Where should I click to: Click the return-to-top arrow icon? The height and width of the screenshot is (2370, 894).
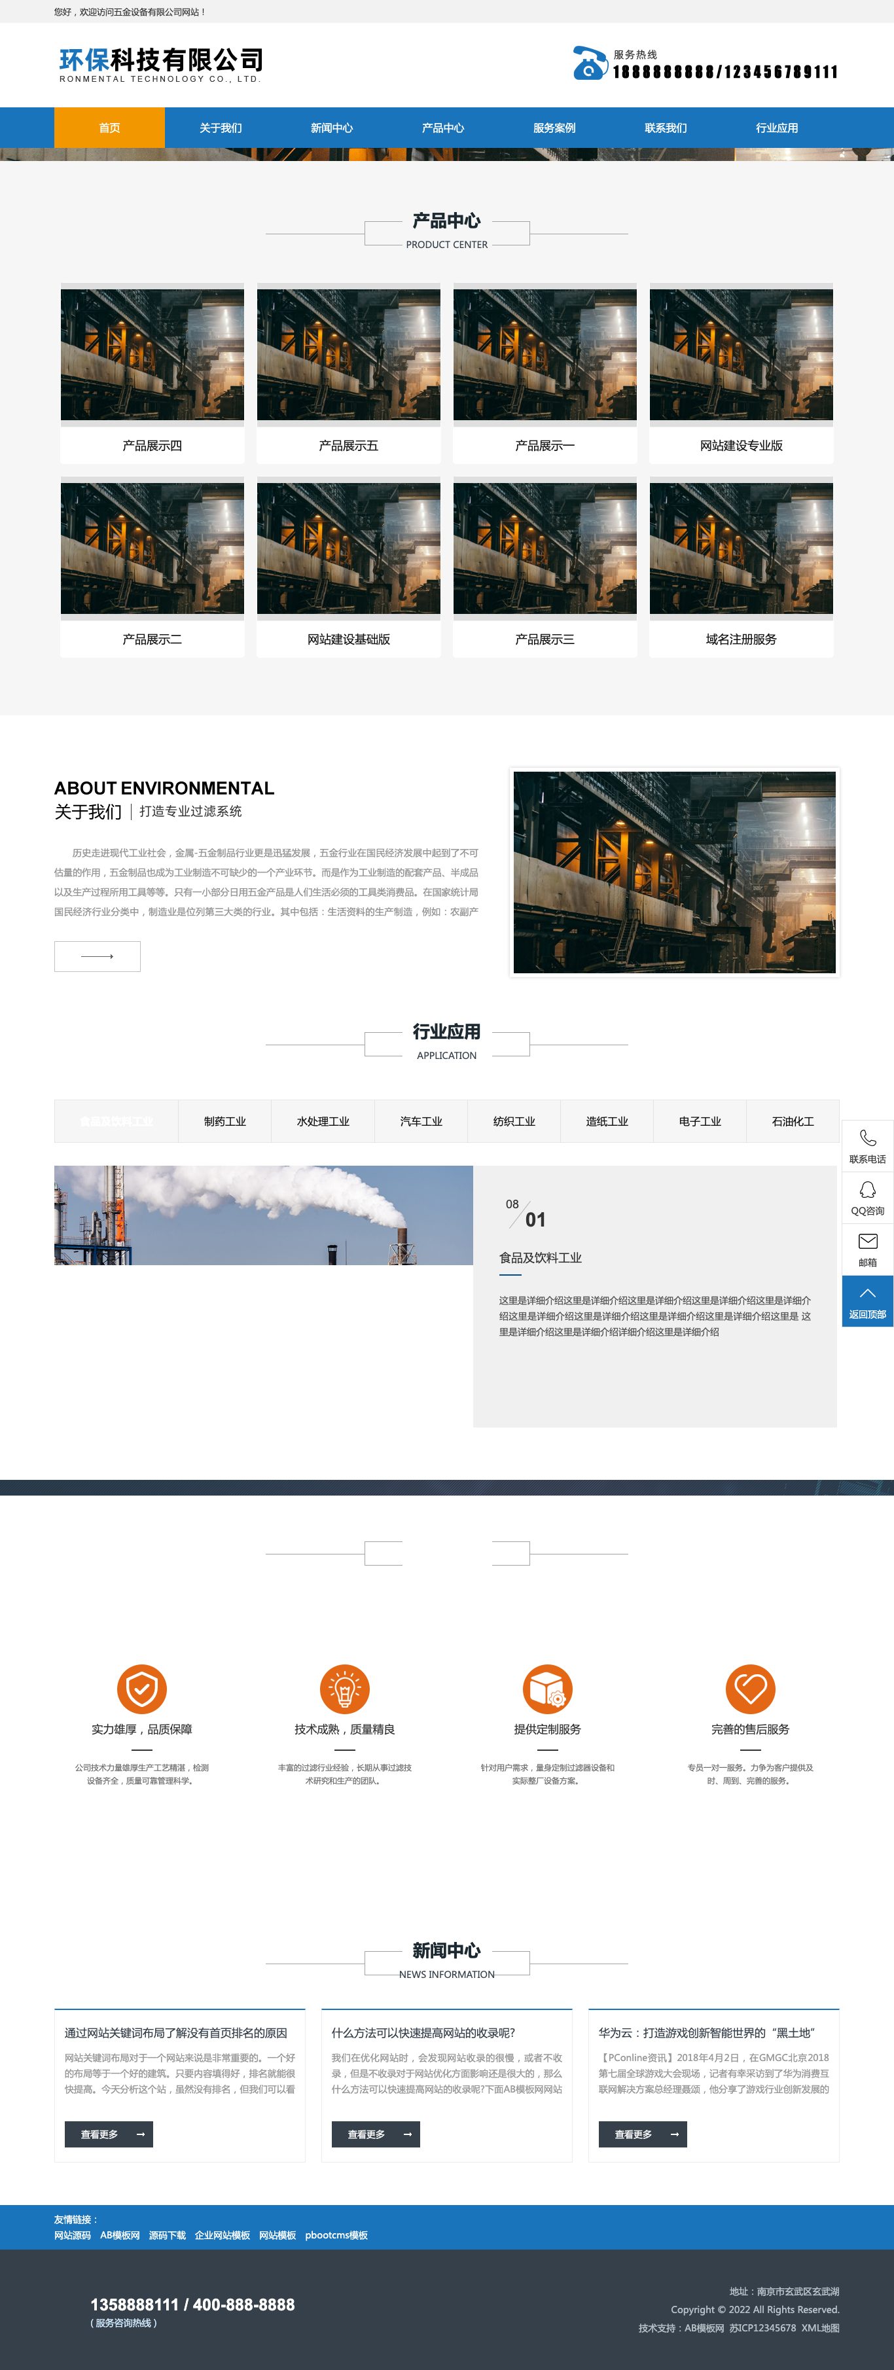(867, 1293)
